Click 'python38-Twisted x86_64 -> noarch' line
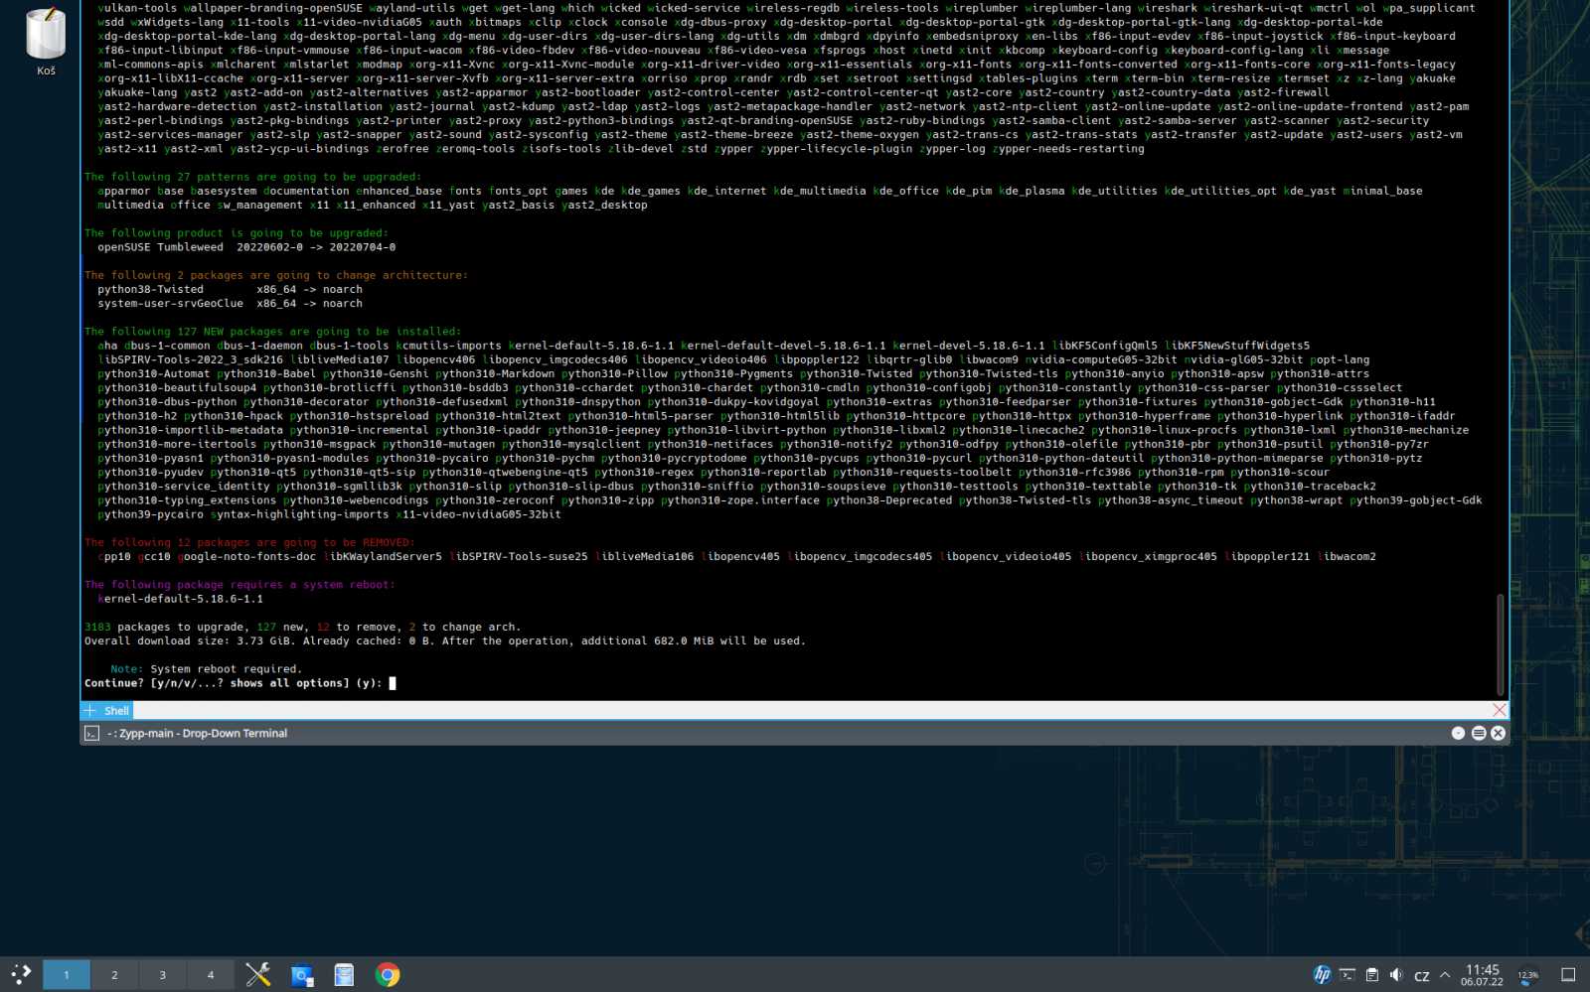Screen dimensions: 1590x992 230,290
